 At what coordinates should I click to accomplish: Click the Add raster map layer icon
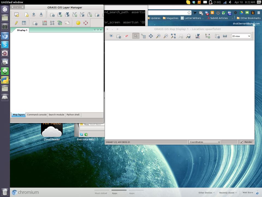pyautogui.click(x=60, y=15)
